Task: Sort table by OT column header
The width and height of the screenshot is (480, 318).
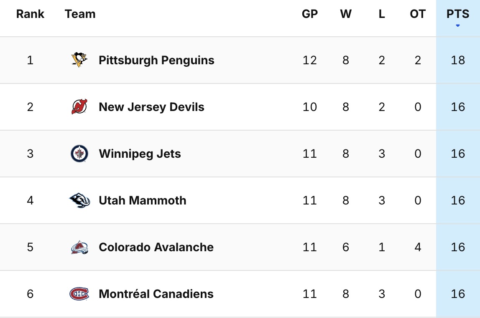Action: tap(418, 14)
